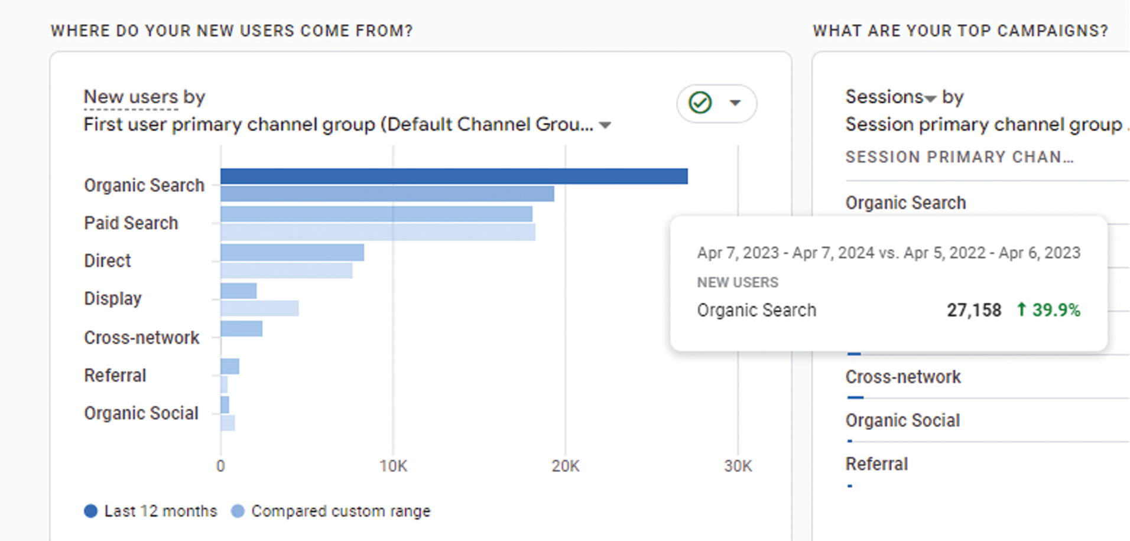Click the 'Last 12 months' legend text
This screenshot has width=1130, height=541.
161,511
